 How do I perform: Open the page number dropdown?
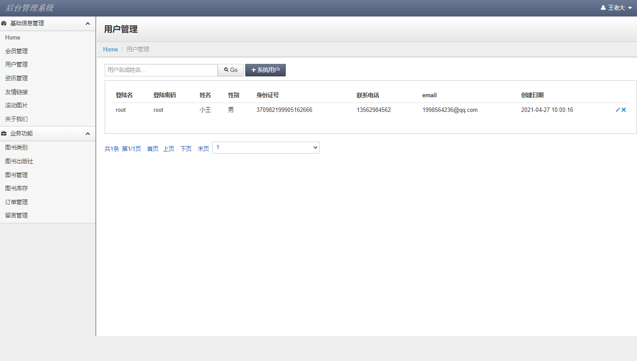pos(266,147)
